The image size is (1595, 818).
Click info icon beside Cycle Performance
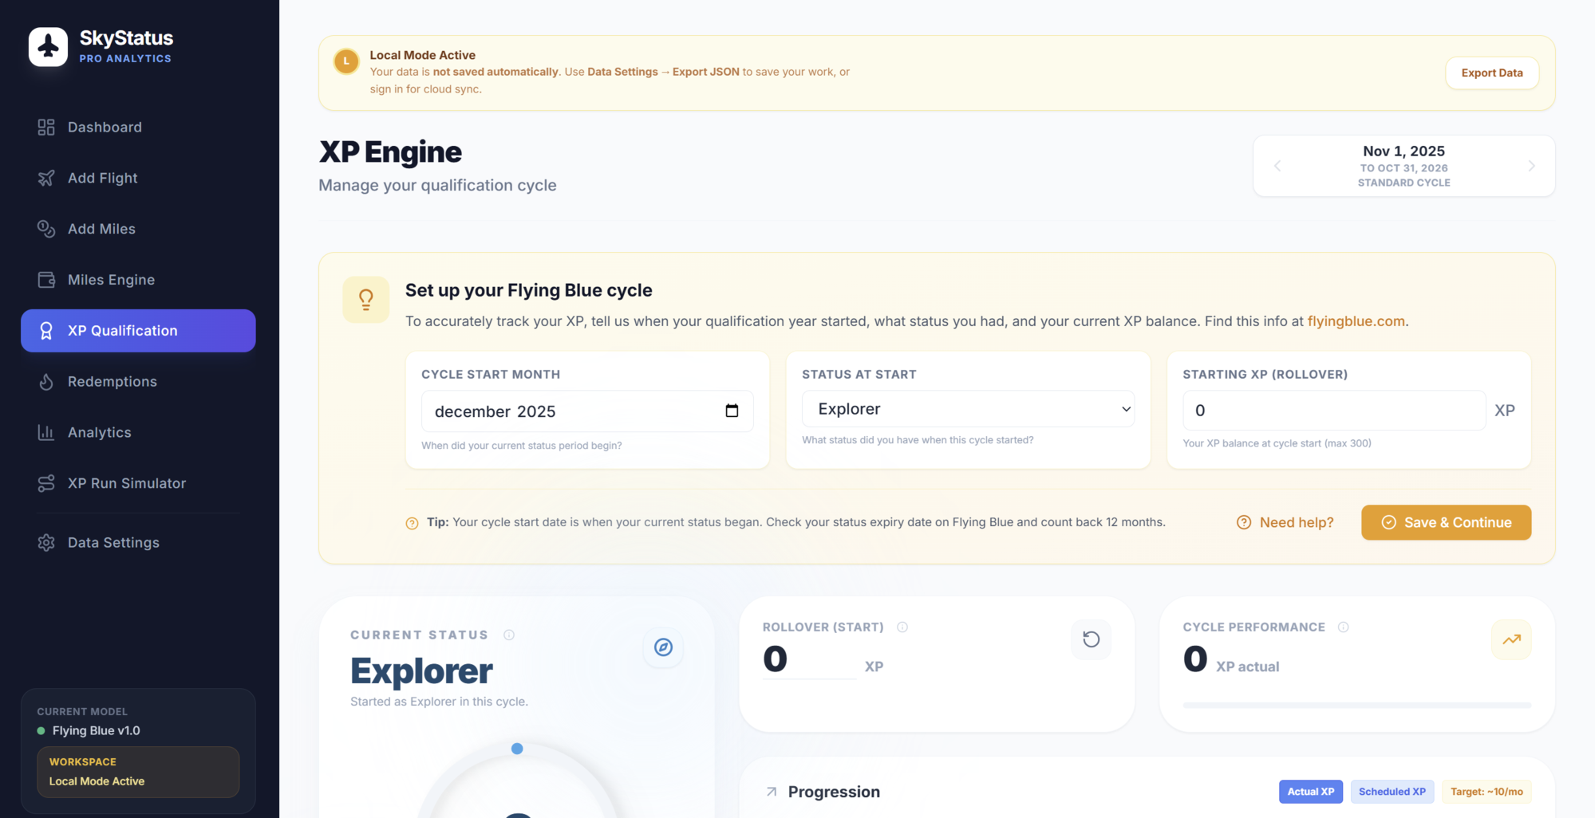[1343, 627]
